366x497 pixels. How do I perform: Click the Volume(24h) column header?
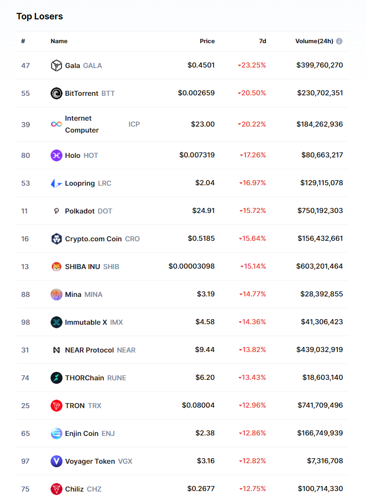pos(314,41)
